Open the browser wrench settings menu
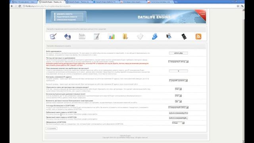Viewport: 254px width, 143px height. click(x=242, y=6)
